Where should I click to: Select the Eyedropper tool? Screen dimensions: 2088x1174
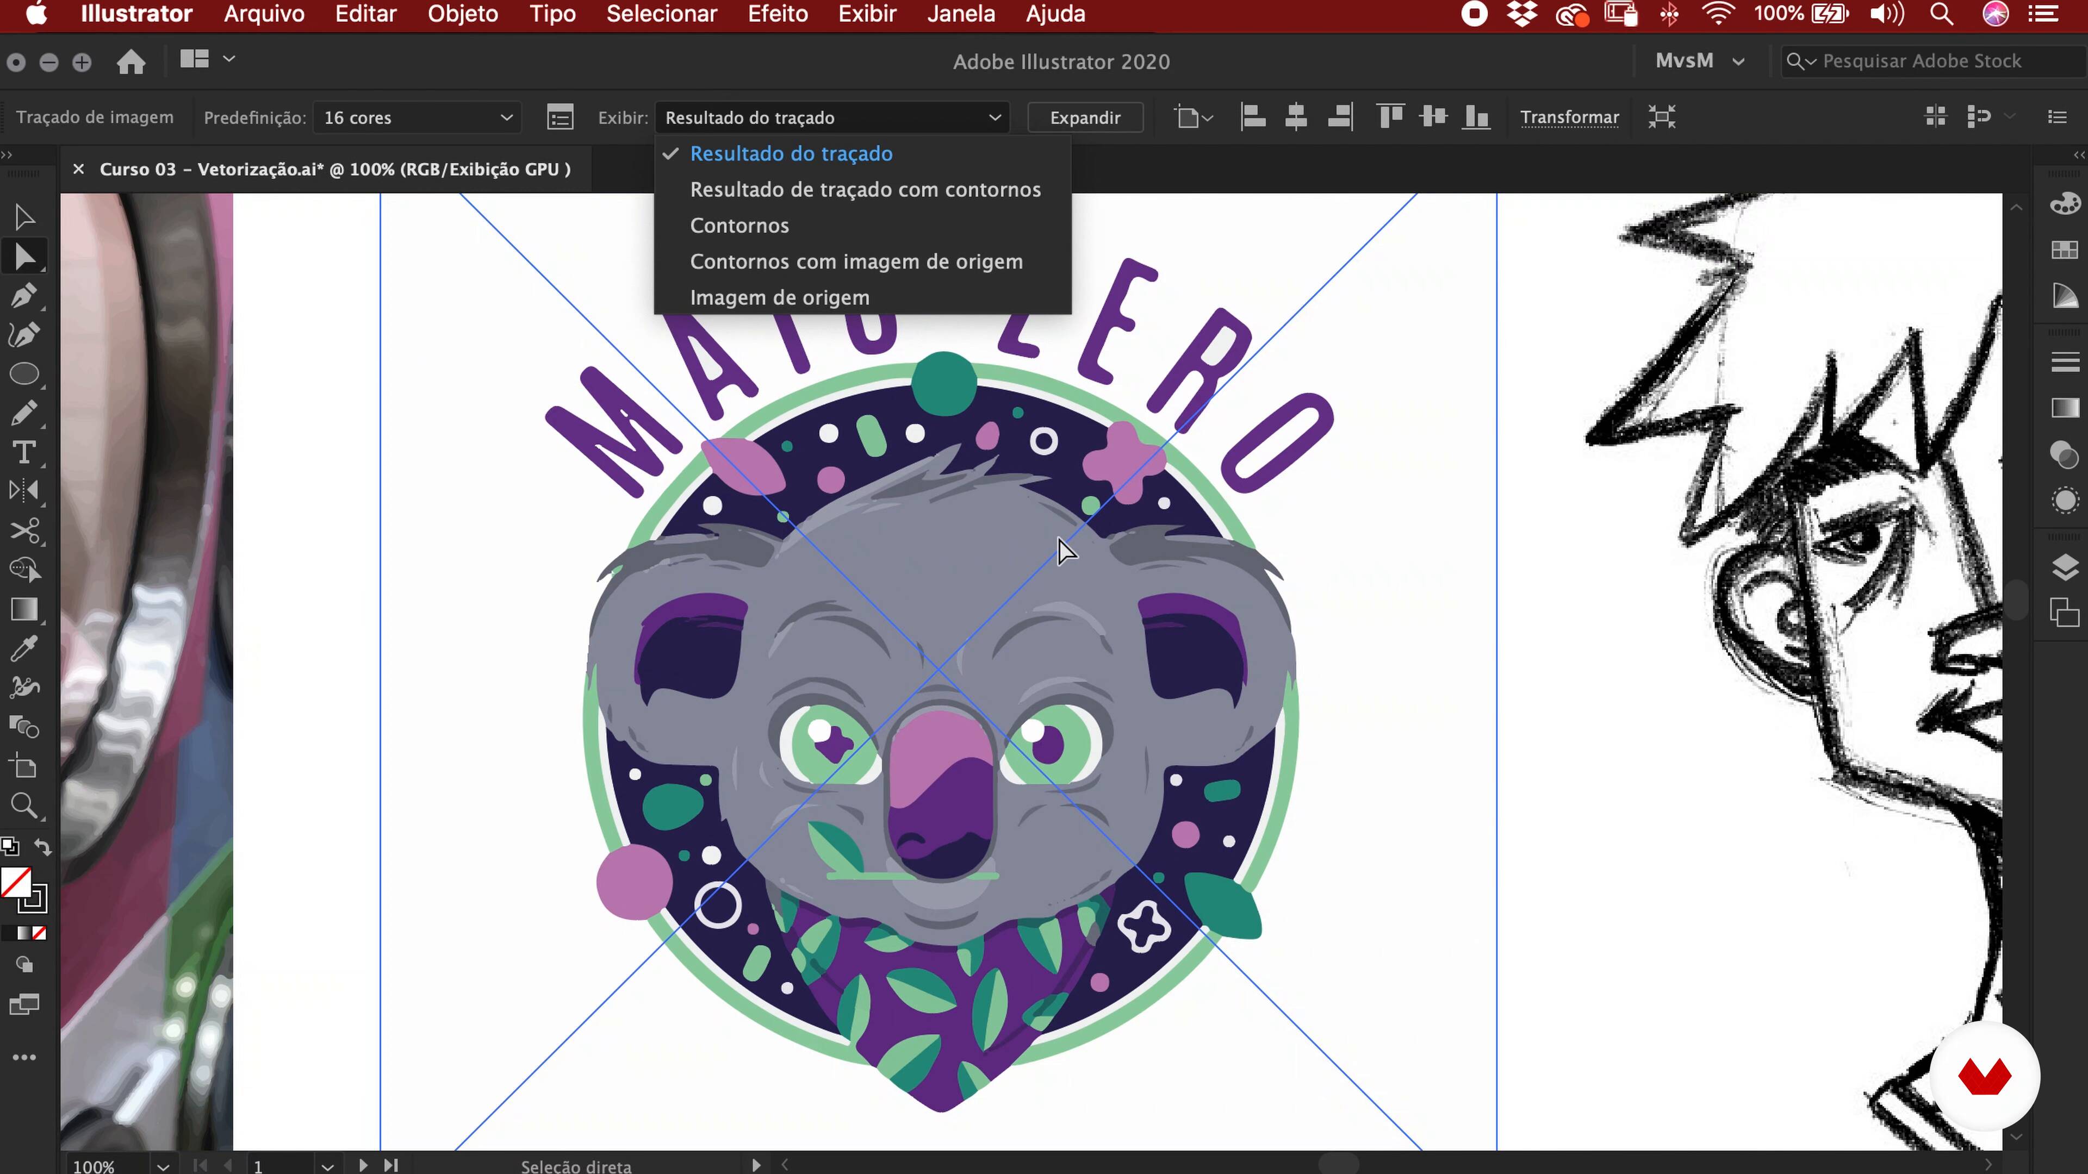(23, 649)
